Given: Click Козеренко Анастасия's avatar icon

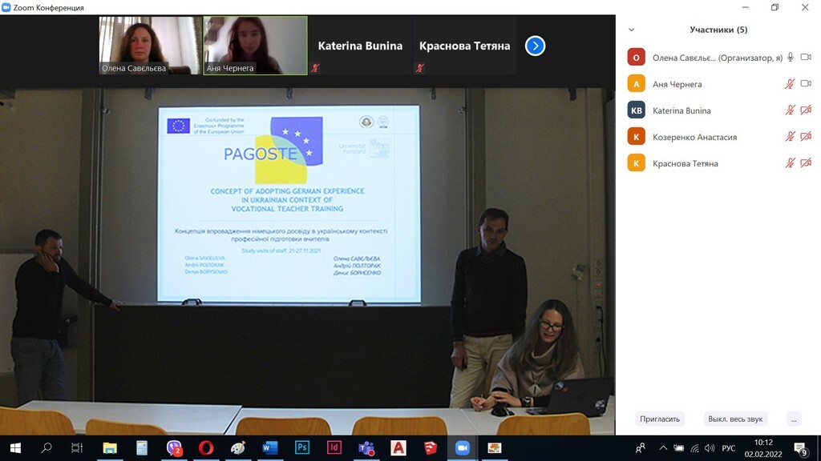Looking at the screenshot, I should click(636, 137).
